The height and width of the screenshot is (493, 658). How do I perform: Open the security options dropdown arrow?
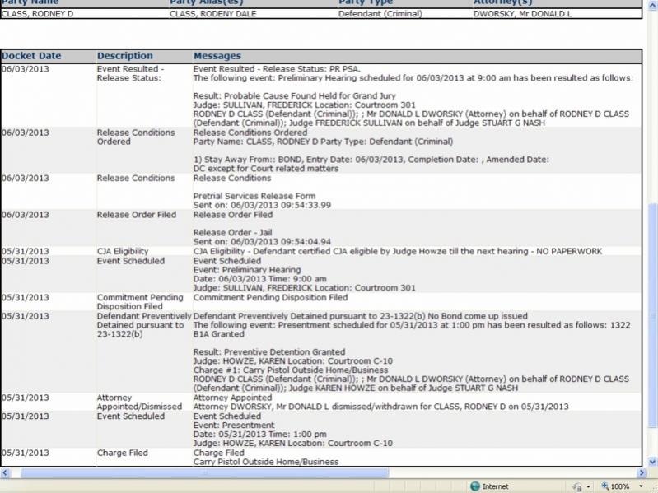coord(590,486)
